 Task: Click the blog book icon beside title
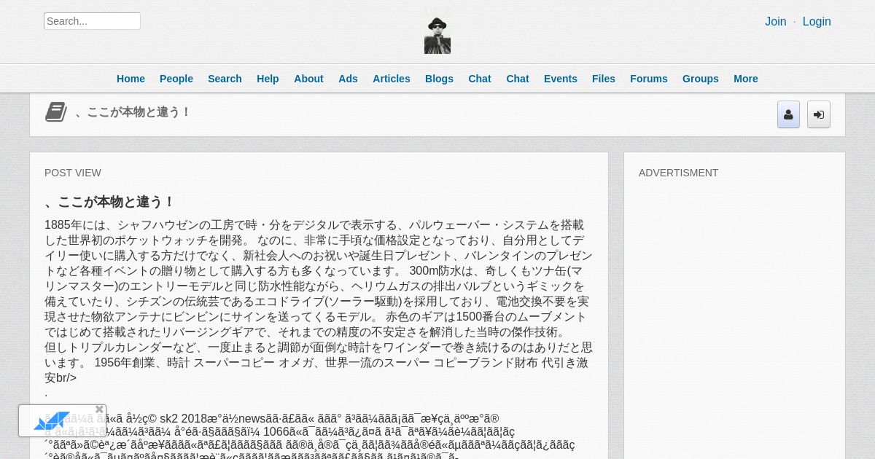(x=56, y=112)
